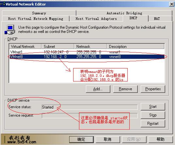This screenshot has height=145, width=175.
Task: Stop the DHCP service
Action: pos(153,115)
